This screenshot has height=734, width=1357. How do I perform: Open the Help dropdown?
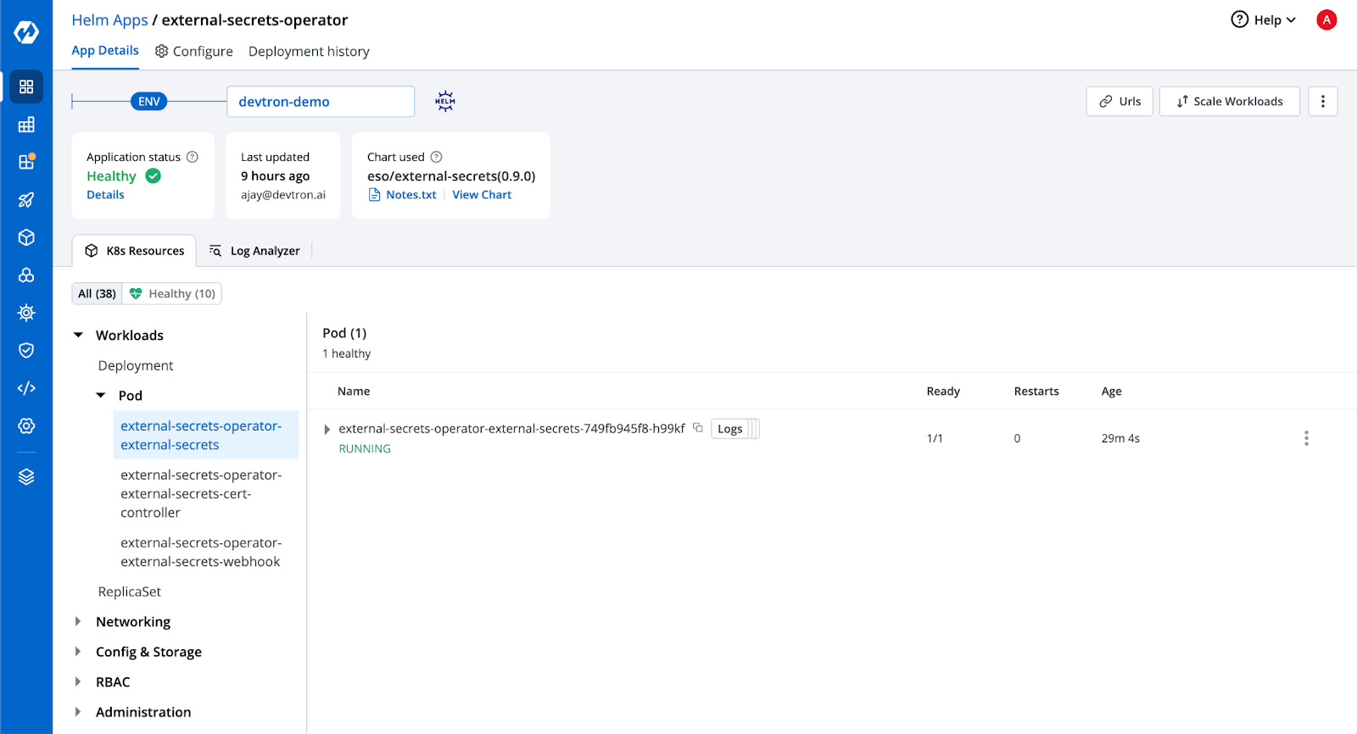click(x=1264, y=19)
